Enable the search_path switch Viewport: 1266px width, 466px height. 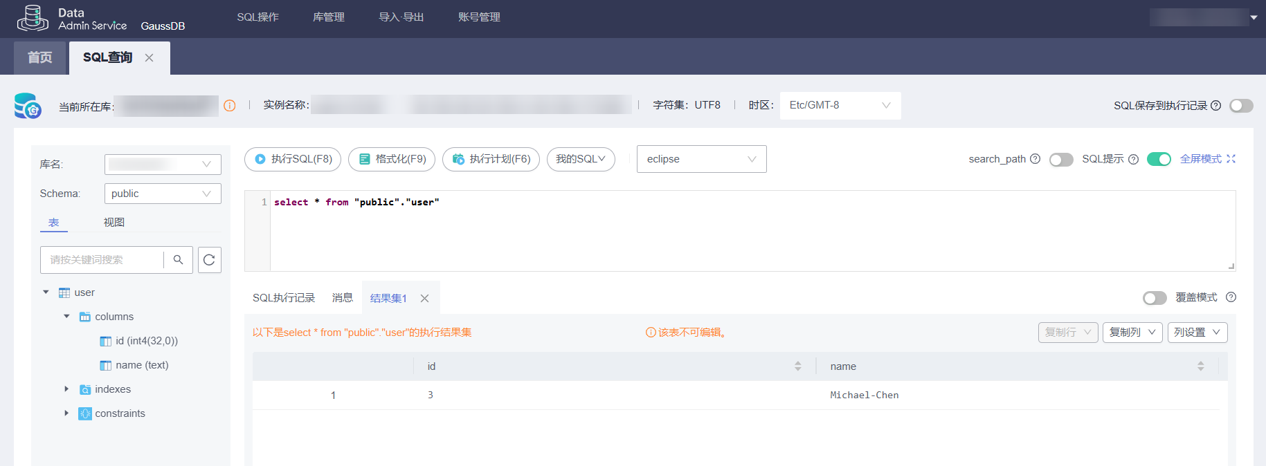[1061, 160]
